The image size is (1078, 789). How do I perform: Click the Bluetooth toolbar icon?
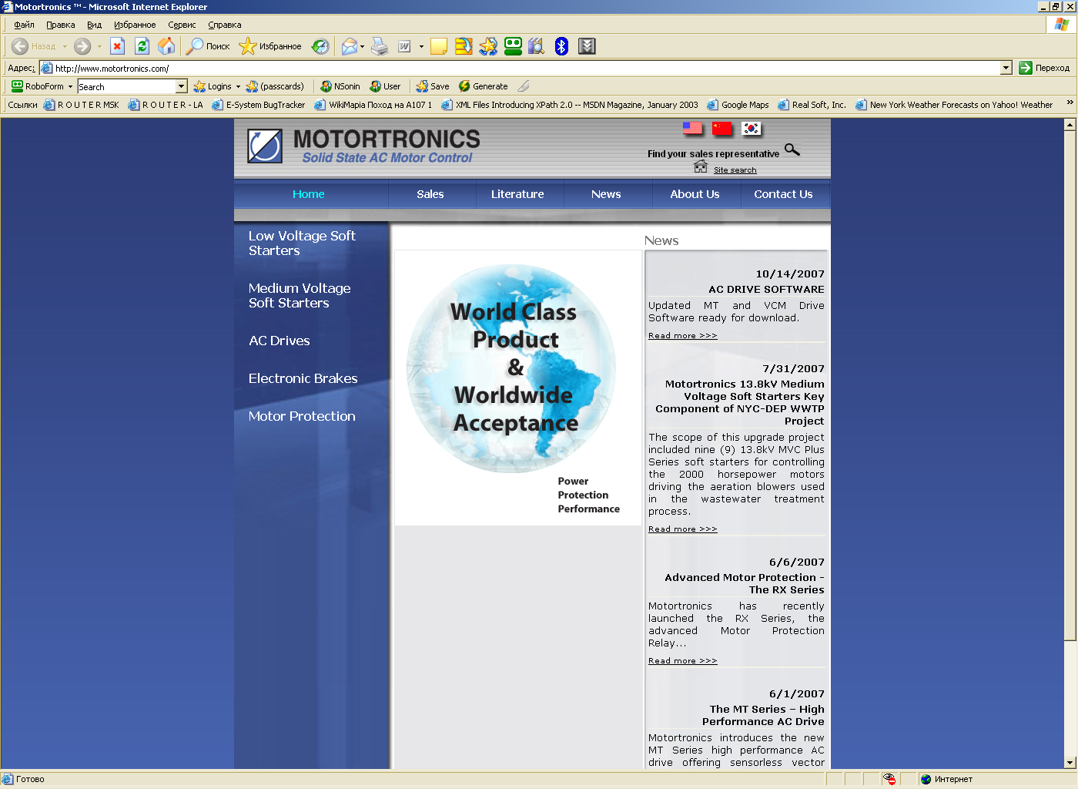561,46
